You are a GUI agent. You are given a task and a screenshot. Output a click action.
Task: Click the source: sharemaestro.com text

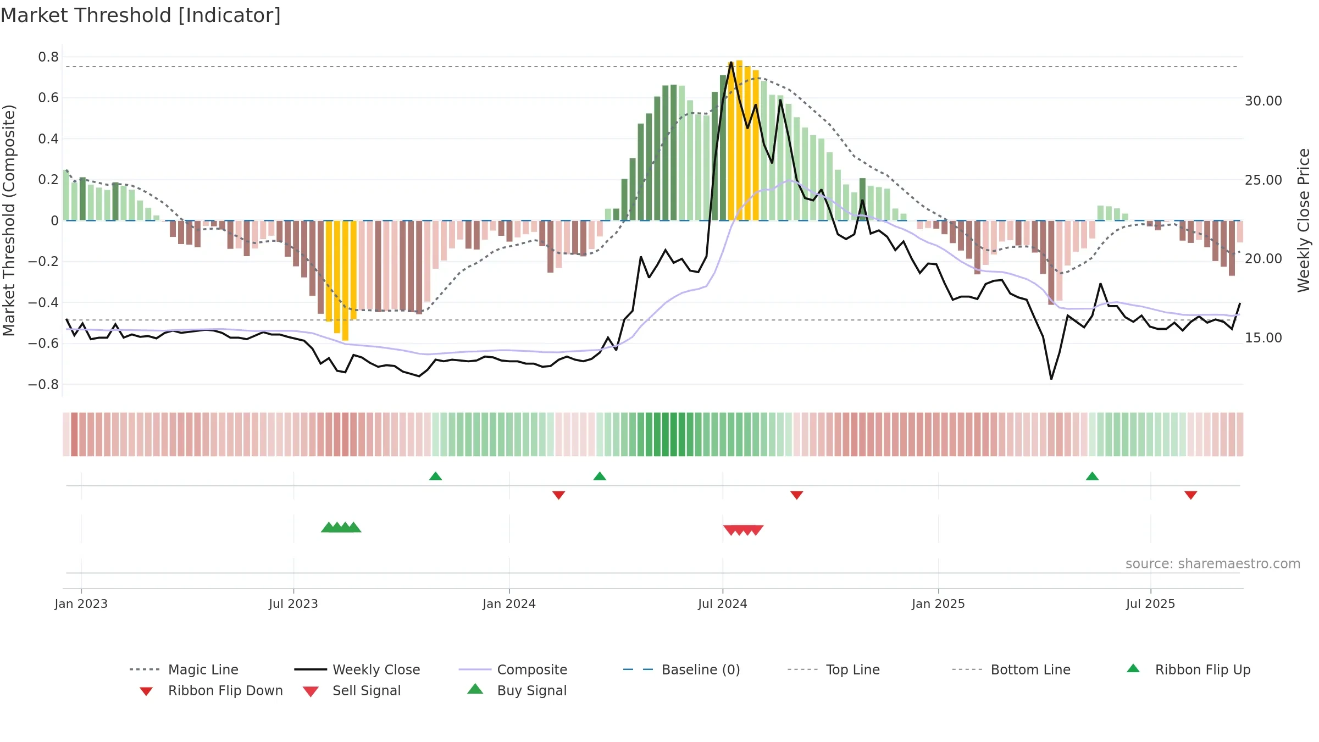click(x=1213, y=564)
